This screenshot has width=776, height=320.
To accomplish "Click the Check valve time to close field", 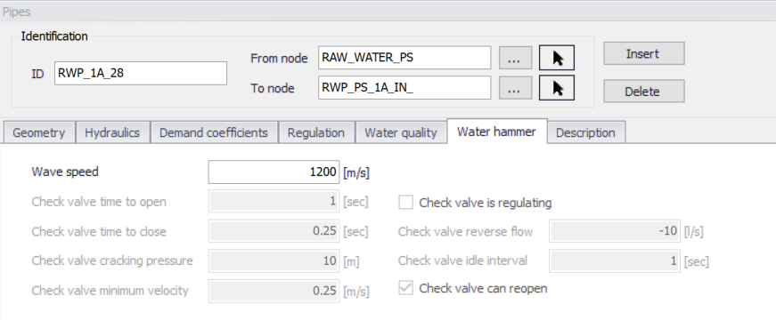I will pyautogui.click(x=274, y=231).
